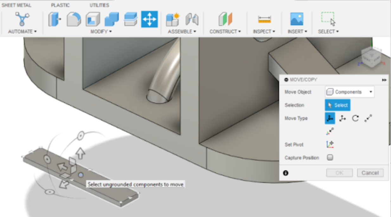This screenshot has height=217, width=391.
Task: Click the highlighted Move/Copy toolbar icon
Action: [x=150, y=19]
